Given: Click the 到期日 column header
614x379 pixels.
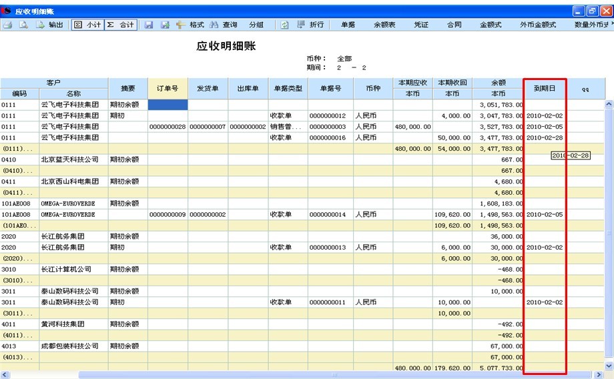Looking at the screenshot, I should [545, 89].
